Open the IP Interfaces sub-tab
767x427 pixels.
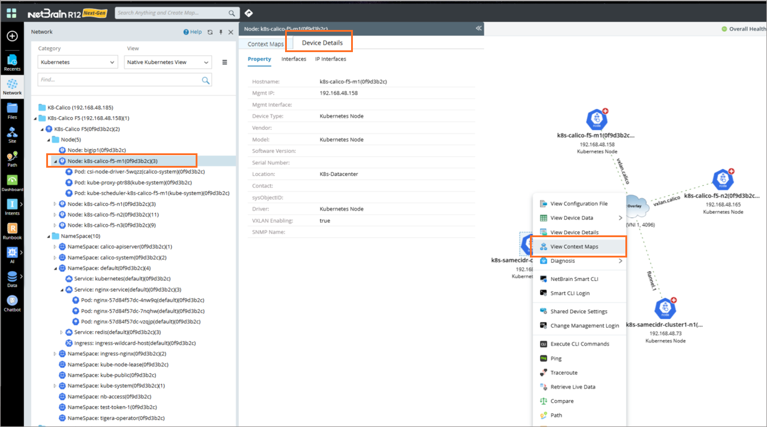click(x=330, y=59)
